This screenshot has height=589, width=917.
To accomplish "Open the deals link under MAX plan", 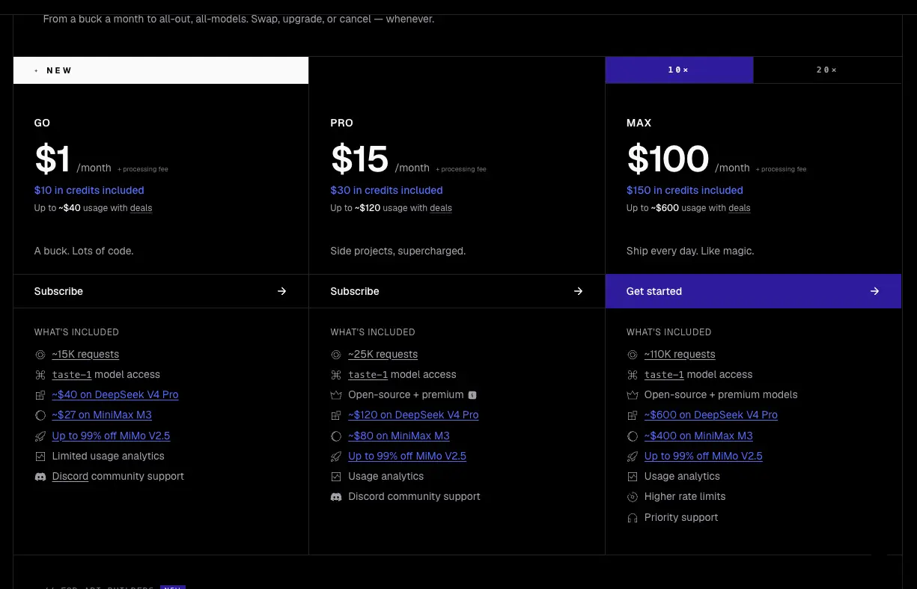I will coord(740,208).
